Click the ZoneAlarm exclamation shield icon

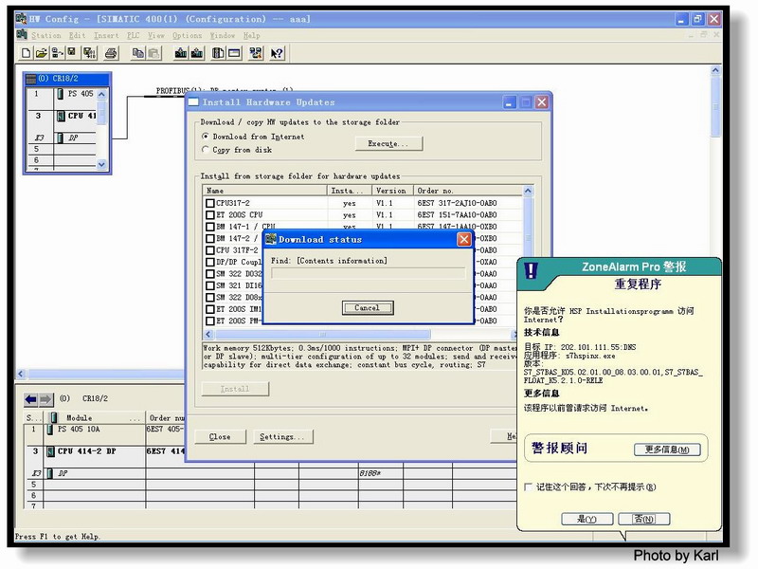(x=531, y=270)
